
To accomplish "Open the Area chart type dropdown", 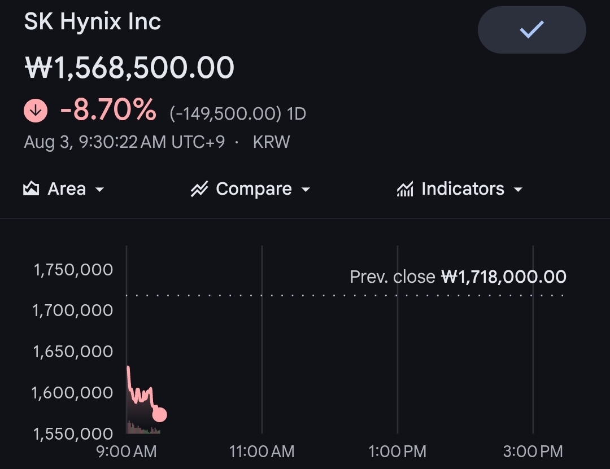I will (x=64, y=189).
